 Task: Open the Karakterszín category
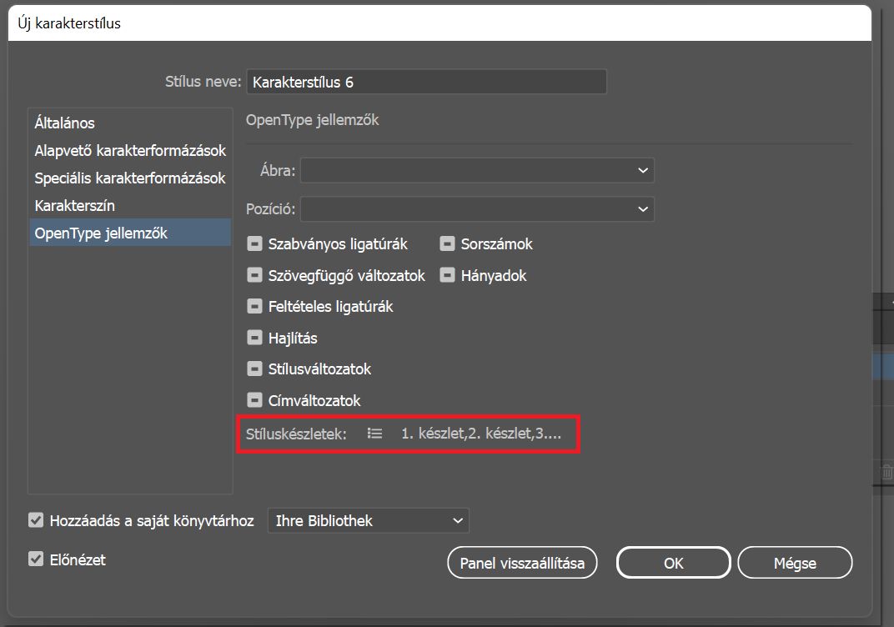click(x=75, y=205)
